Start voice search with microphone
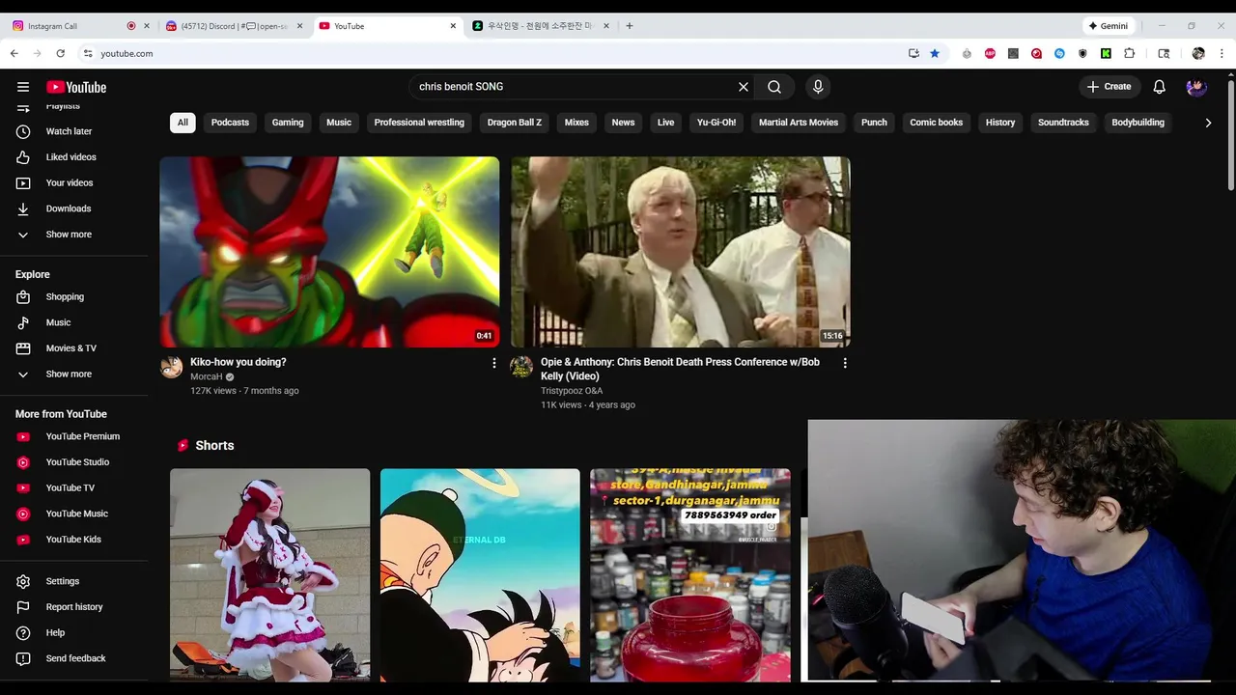The width and height of the screenshot is (1236, 695). pyautogui.click(x=818, y=87)
